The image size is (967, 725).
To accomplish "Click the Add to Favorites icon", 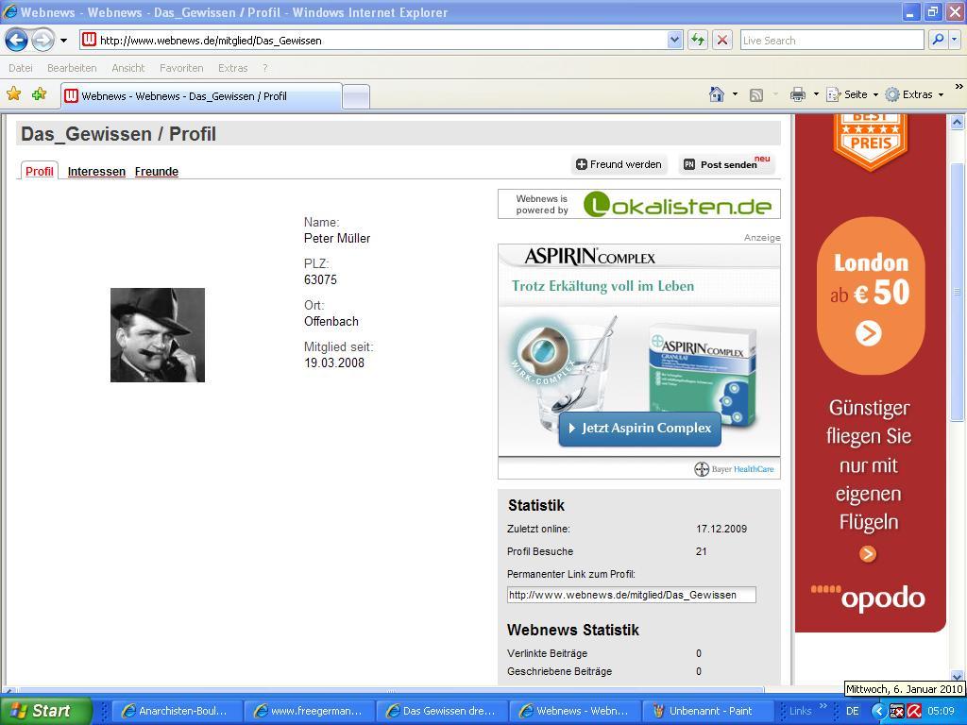I will [39, 94].
